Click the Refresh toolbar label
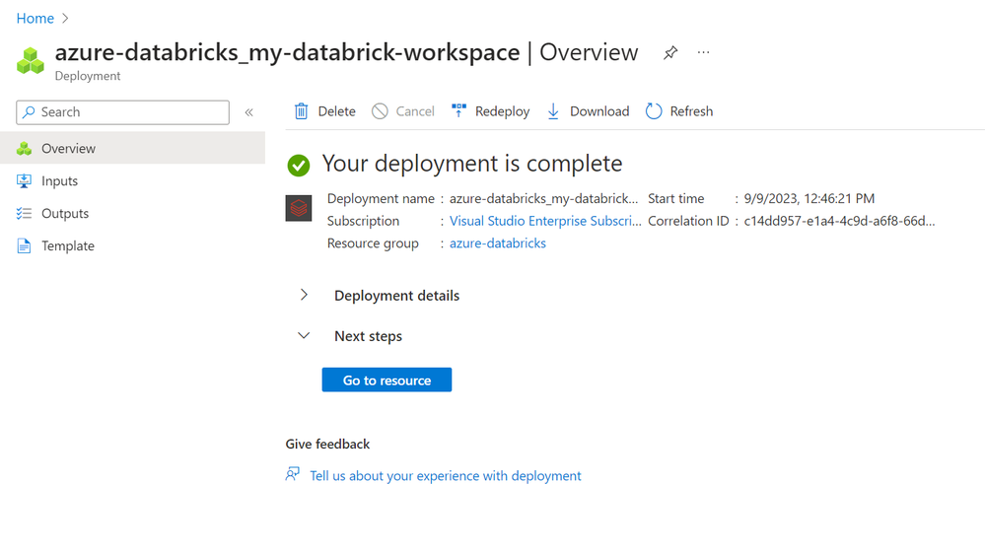The height and width of the screenshot is (553, 985). (x=691, y=111)
